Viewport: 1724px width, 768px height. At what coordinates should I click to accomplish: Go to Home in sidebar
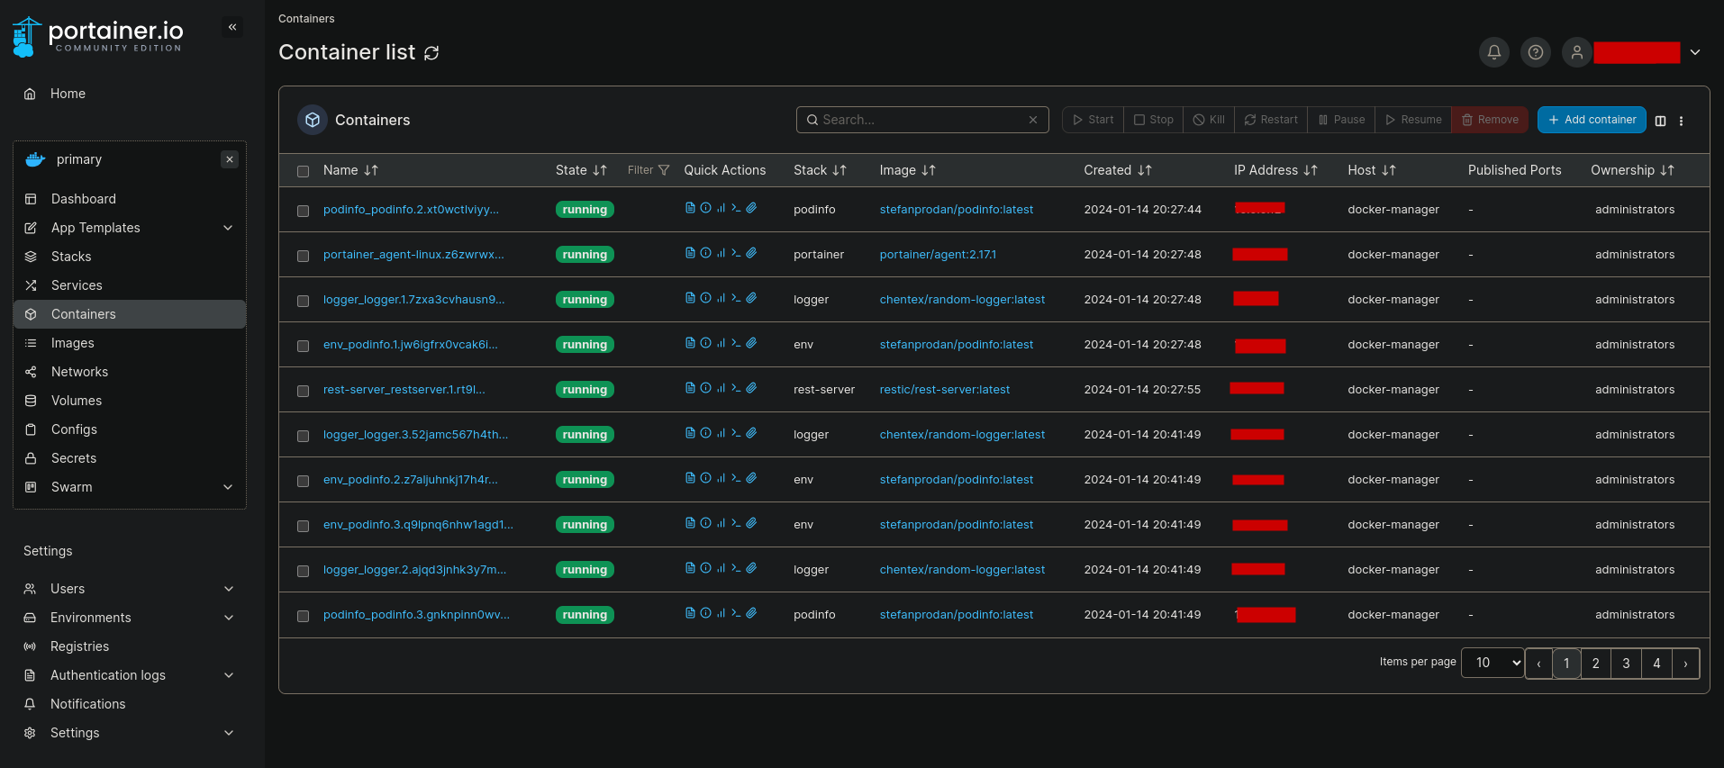coord(68,94)
